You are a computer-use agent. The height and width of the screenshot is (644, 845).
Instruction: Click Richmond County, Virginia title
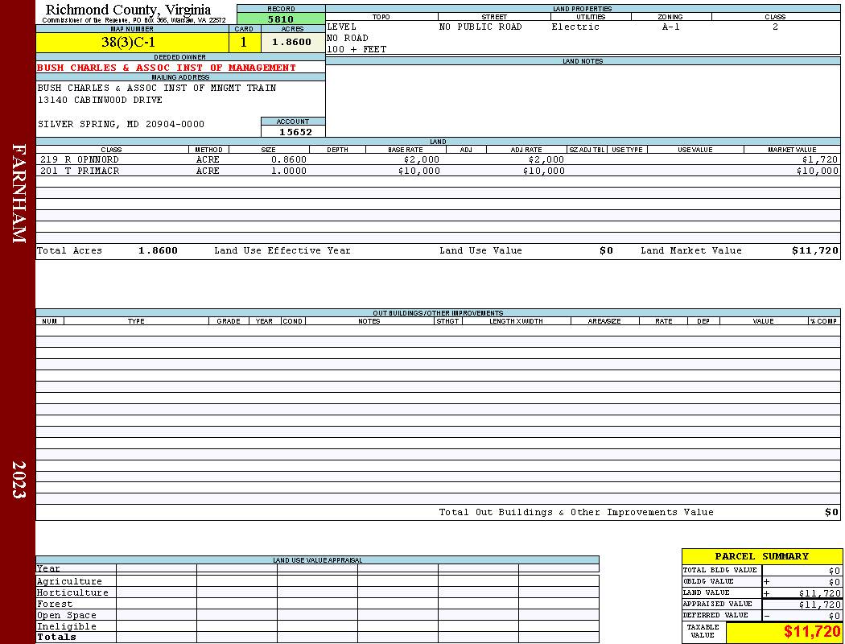click(128, 10)
